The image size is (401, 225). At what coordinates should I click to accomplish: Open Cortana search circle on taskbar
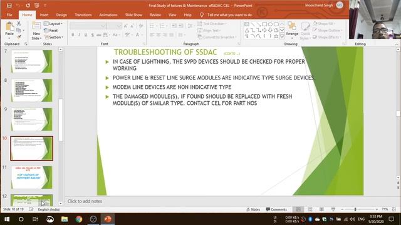[21, 219]
